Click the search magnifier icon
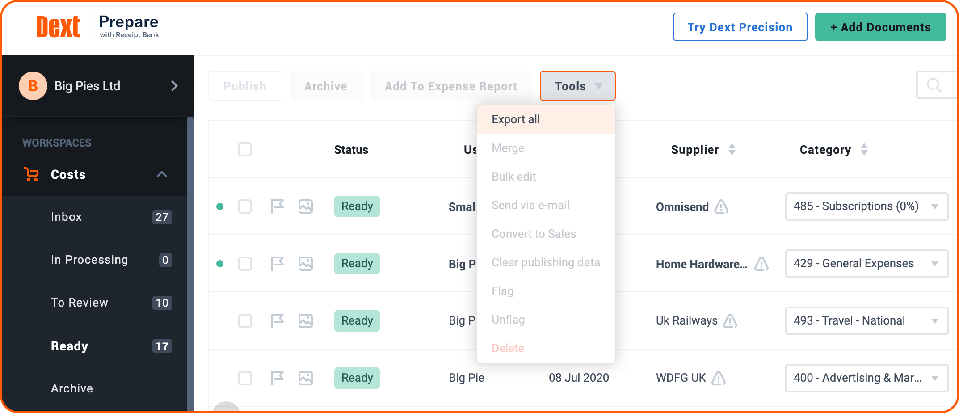This screenshot has height=413, width=959. 934,85
